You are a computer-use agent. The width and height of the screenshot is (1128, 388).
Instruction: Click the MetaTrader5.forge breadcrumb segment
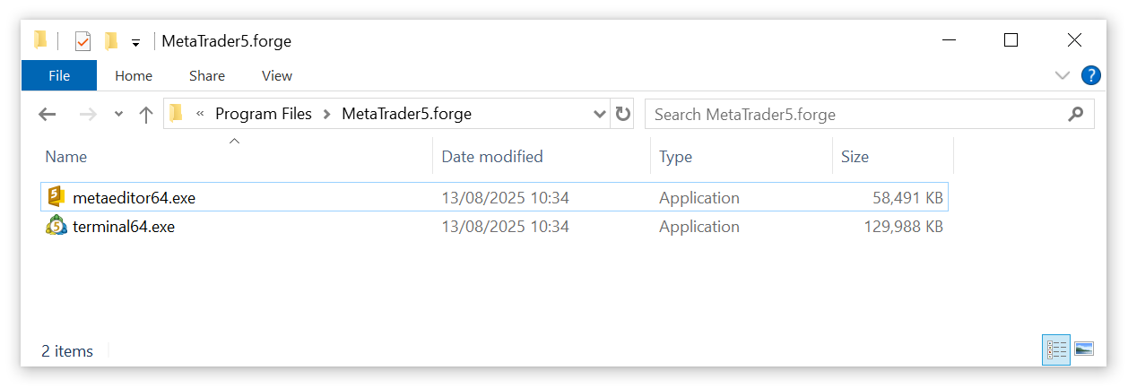point(406,114)
